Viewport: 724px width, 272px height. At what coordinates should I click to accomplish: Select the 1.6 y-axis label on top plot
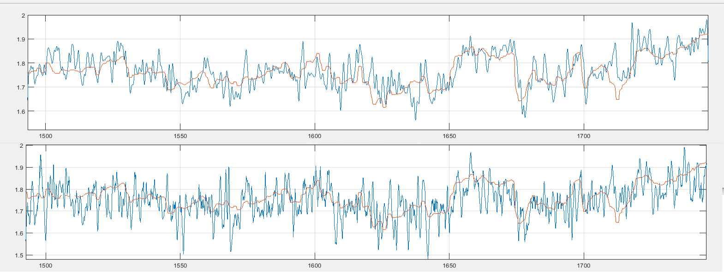[x=21, y=111]
